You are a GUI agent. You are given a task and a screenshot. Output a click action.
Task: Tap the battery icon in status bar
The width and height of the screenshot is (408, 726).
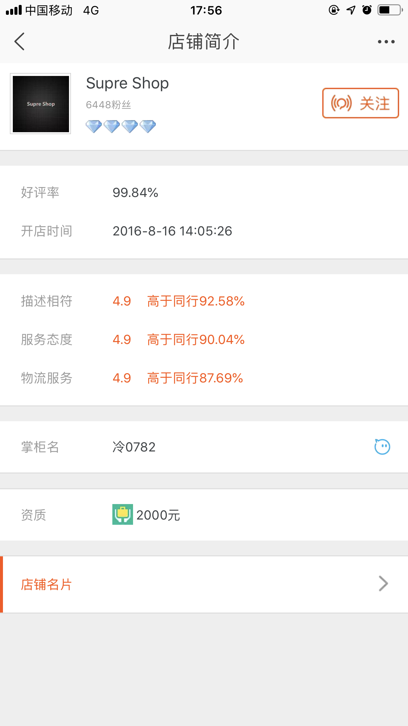click(390, 10)
